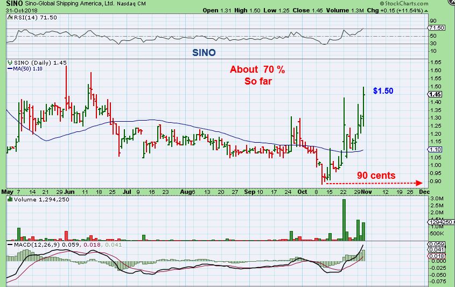The image size is (455, 287).
Task: Click the Sep label on the date axis
Action: coord(249,192)
